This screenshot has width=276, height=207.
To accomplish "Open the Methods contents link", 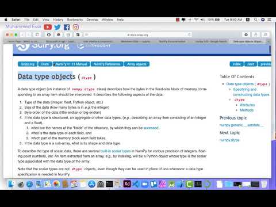I will point(247,110).
